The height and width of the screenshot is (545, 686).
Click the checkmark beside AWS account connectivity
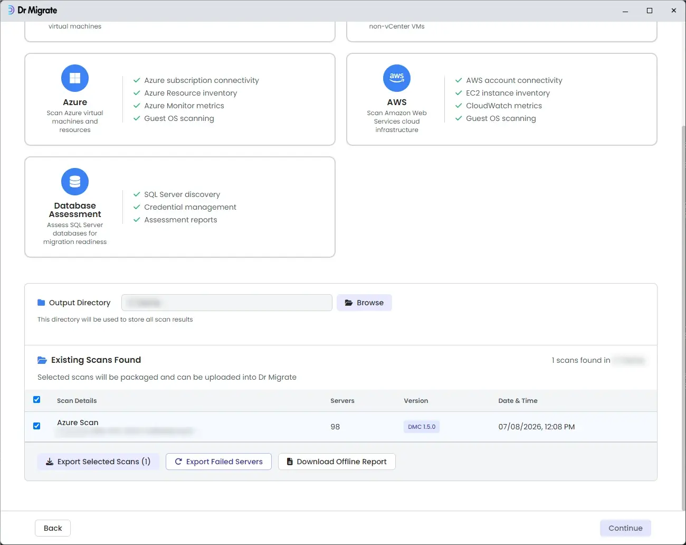[x=459, y=80]
